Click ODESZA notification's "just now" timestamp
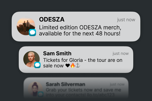Image resolution: width=152 pixels, height=101 pixels. 126,20
